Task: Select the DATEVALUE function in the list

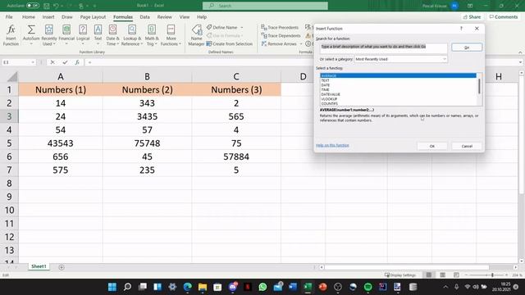Action: [398, 94]
